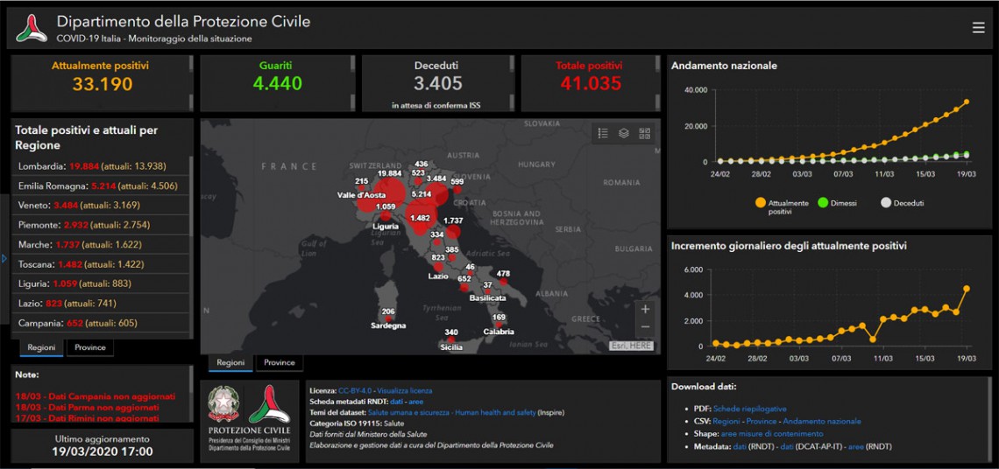Expand the side panel blue arrow
The height and width of the screenshot is (469, 999).
pyautogui.click(x=4, y=258)
